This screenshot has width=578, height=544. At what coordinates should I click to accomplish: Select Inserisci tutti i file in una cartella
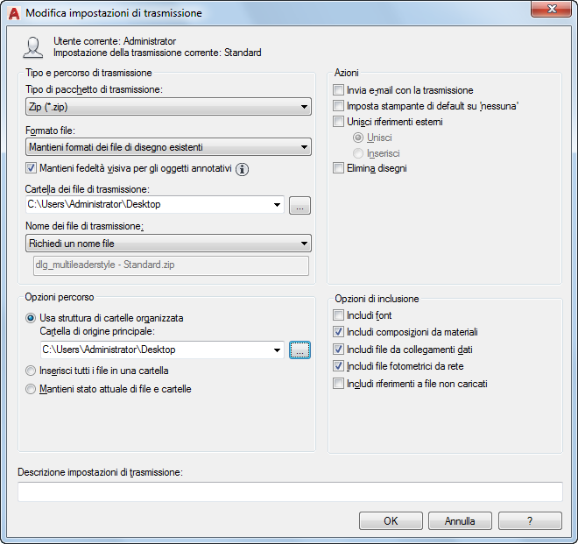31,371
